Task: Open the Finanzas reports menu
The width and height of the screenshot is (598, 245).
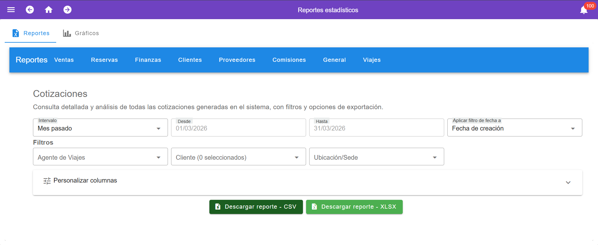Action: tap(148, 60)
